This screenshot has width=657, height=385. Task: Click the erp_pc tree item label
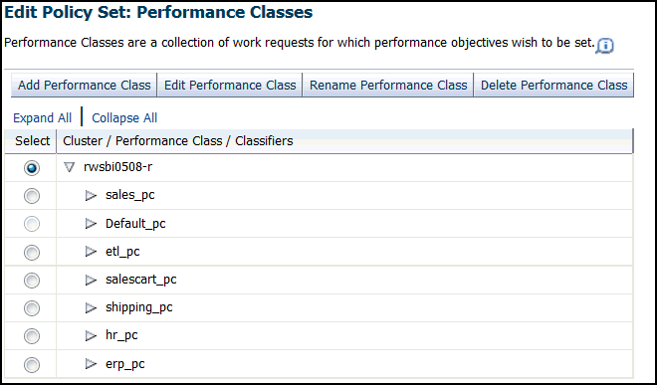click(x=124, y=364)
